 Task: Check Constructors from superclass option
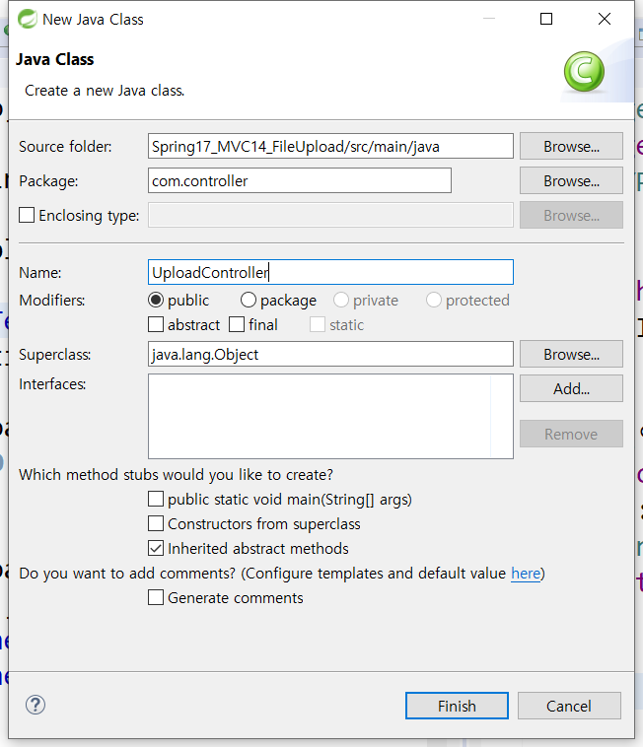tap(156, 523)
